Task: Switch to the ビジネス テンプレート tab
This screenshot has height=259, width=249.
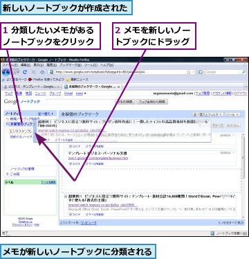Action: click(x=32, y=87)
